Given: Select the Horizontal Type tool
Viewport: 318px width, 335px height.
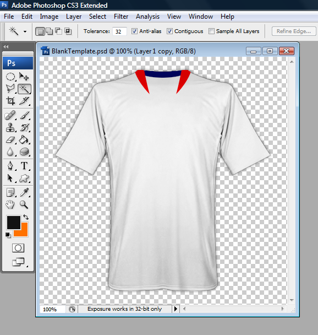Looking at the screenshot, I should [x=24, y=166].
